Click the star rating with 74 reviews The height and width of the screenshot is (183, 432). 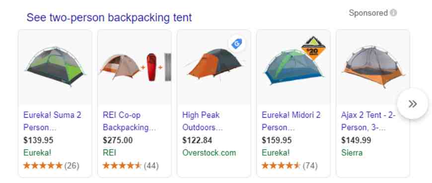(289, 166)
